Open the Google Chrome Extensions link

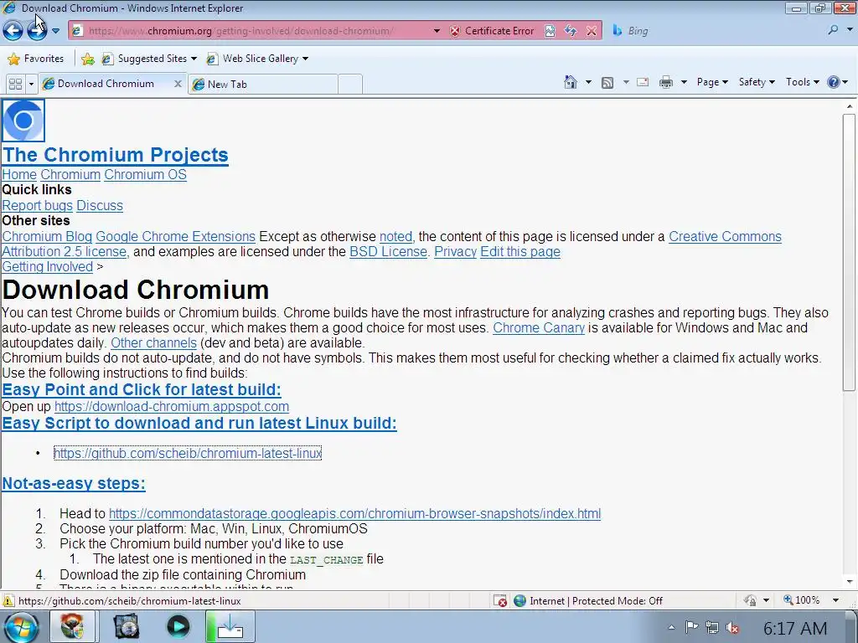[x=175, y=237]
